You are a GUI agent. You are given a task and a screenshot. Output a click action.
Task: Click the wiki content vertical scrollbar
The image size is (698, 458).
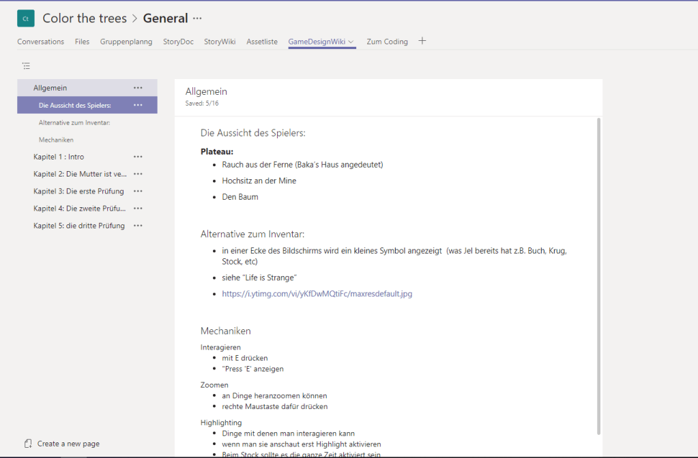(599, 273)
